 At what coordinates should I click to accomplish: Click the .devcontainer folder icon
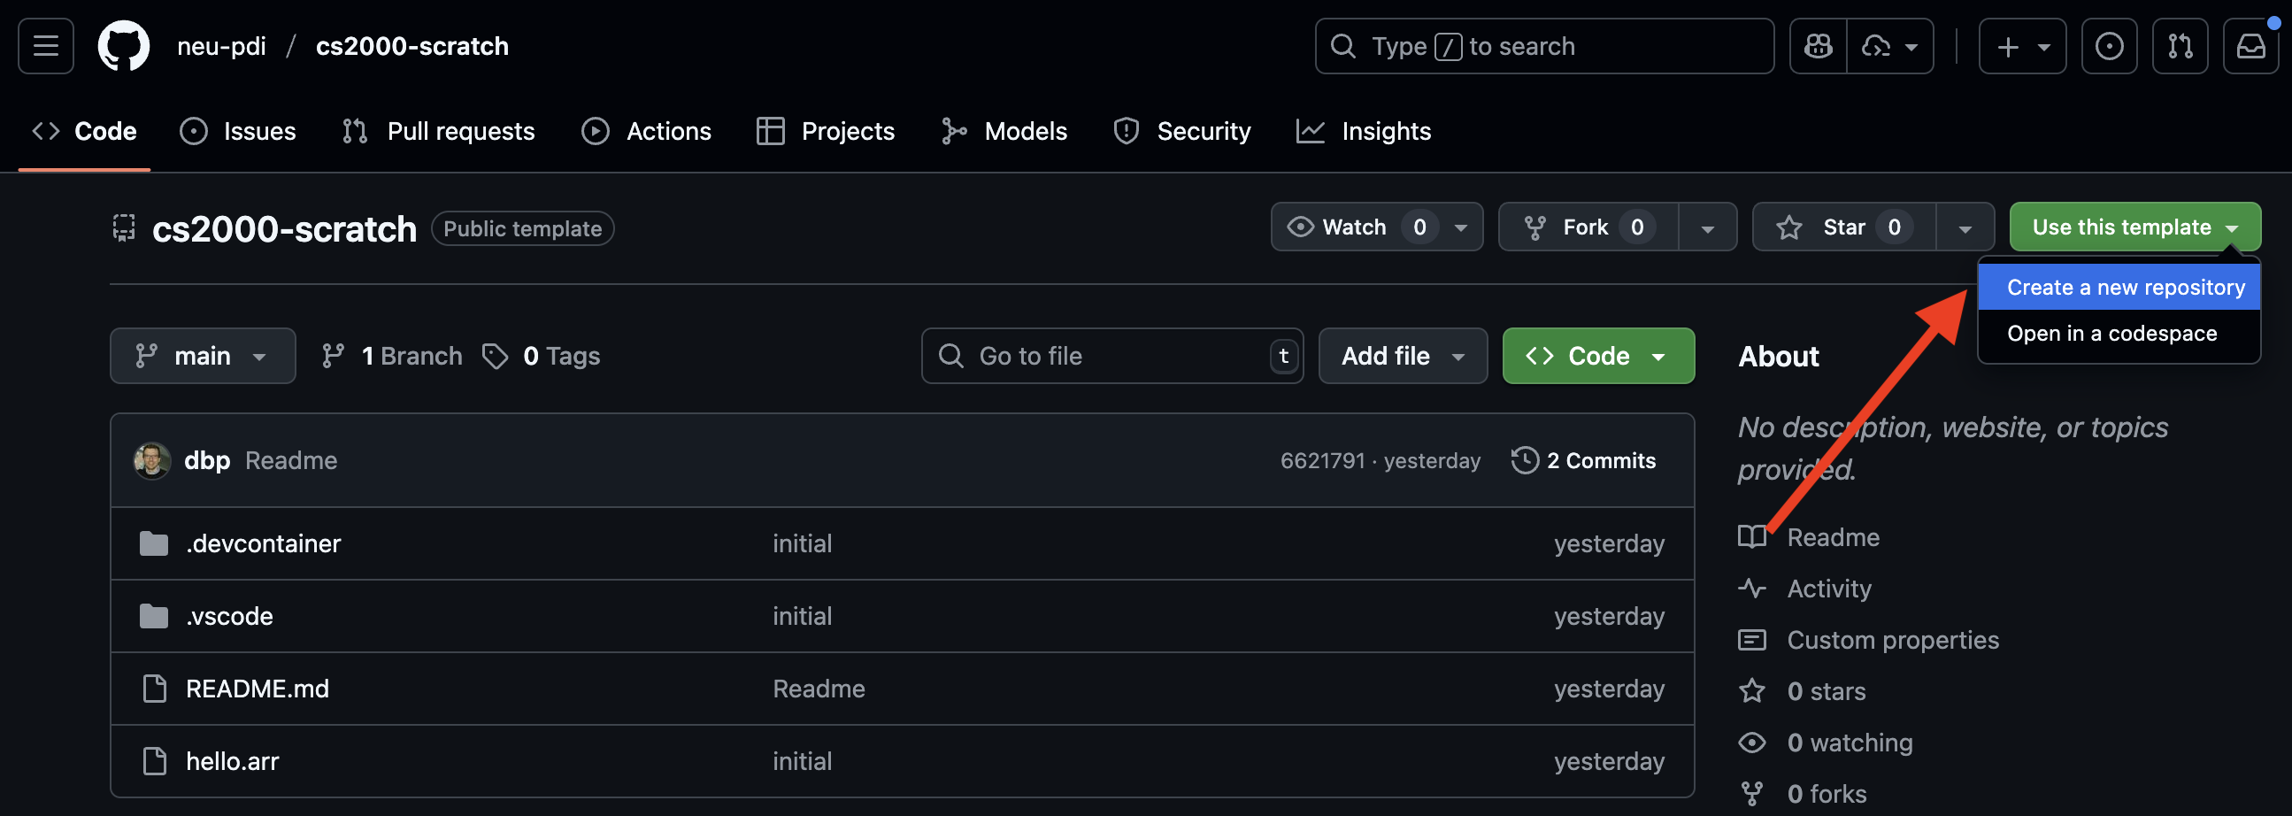pyautogui.click(x=154, y=543)
